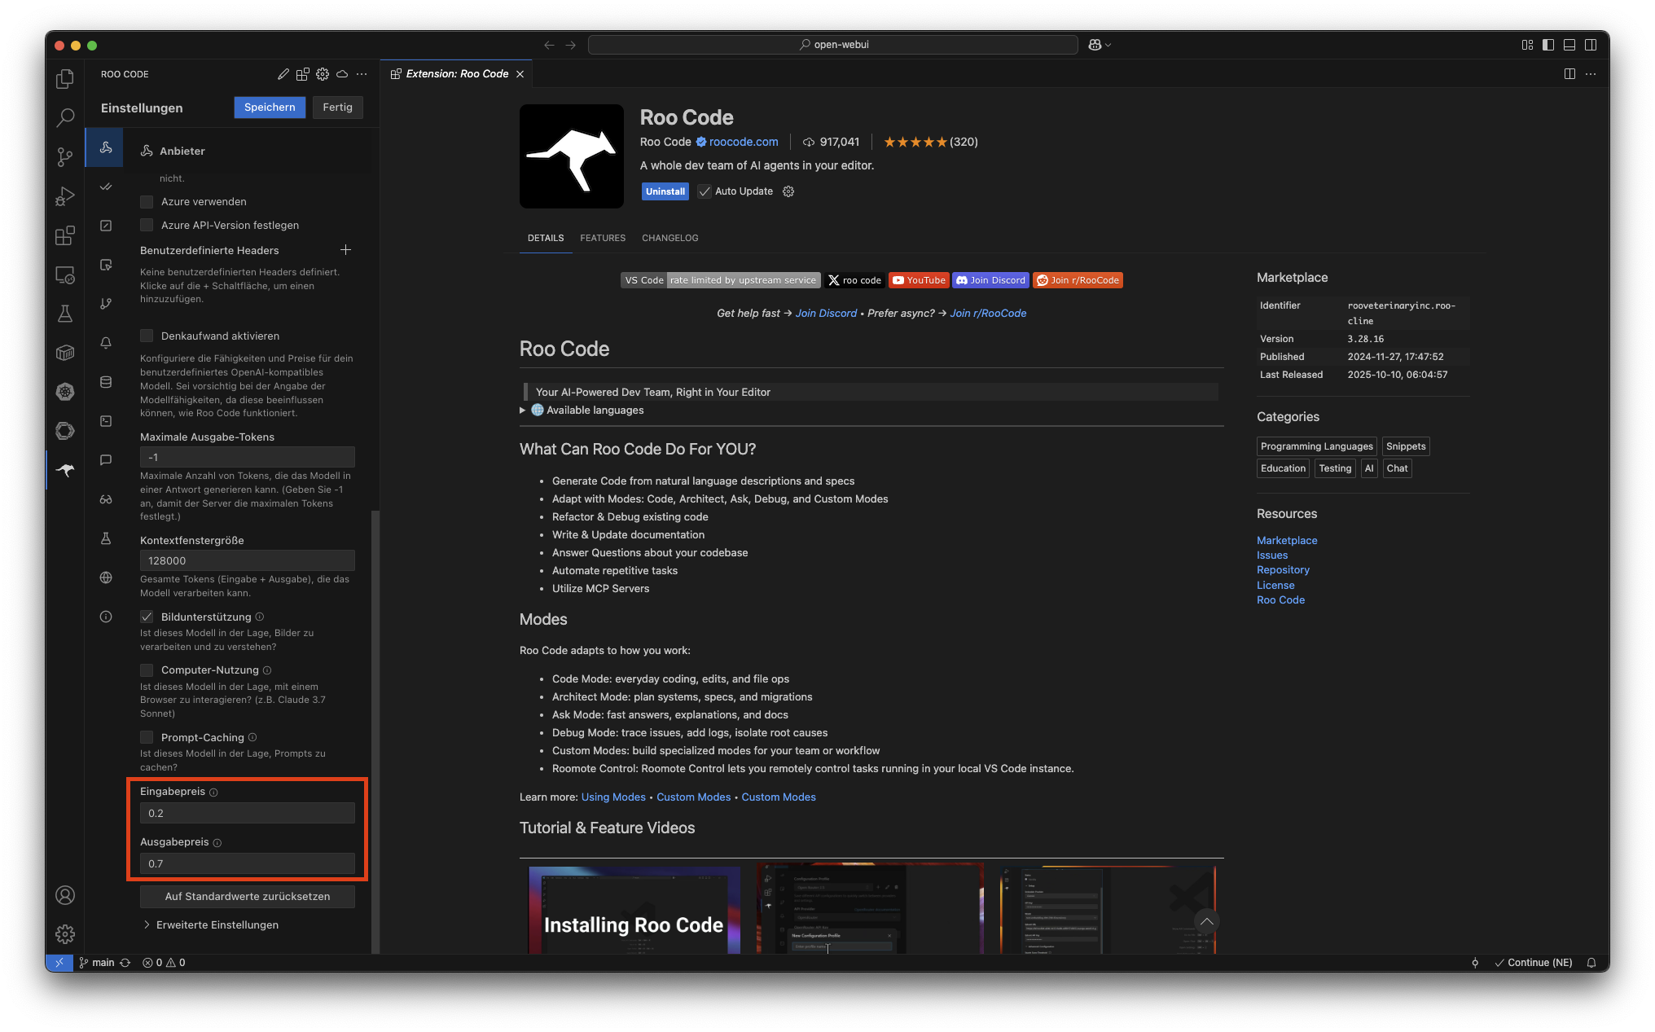Click the Continue (NE) status bar item
Screen dimensions: 1655x1032
pyautogui.click(x=1534, y=963)
